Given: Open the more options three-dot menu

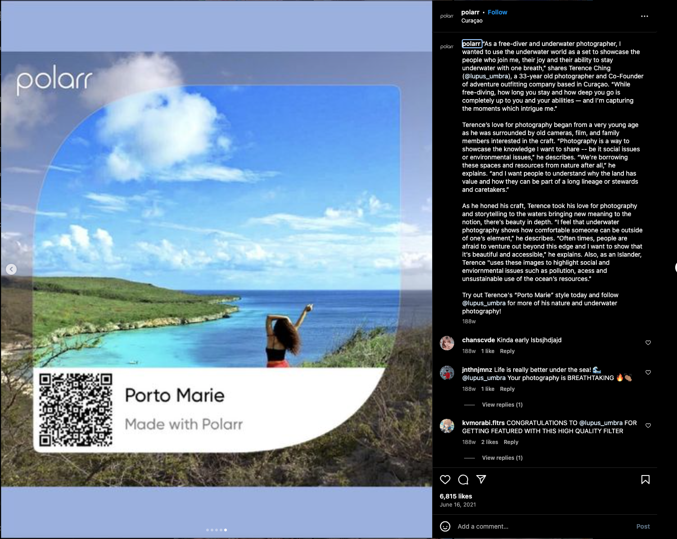Looking at the screenshot, I should pos(645,16).
